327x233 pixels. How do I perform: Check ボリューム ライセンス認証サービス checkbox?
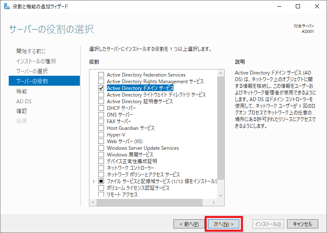tap(101, 188)
